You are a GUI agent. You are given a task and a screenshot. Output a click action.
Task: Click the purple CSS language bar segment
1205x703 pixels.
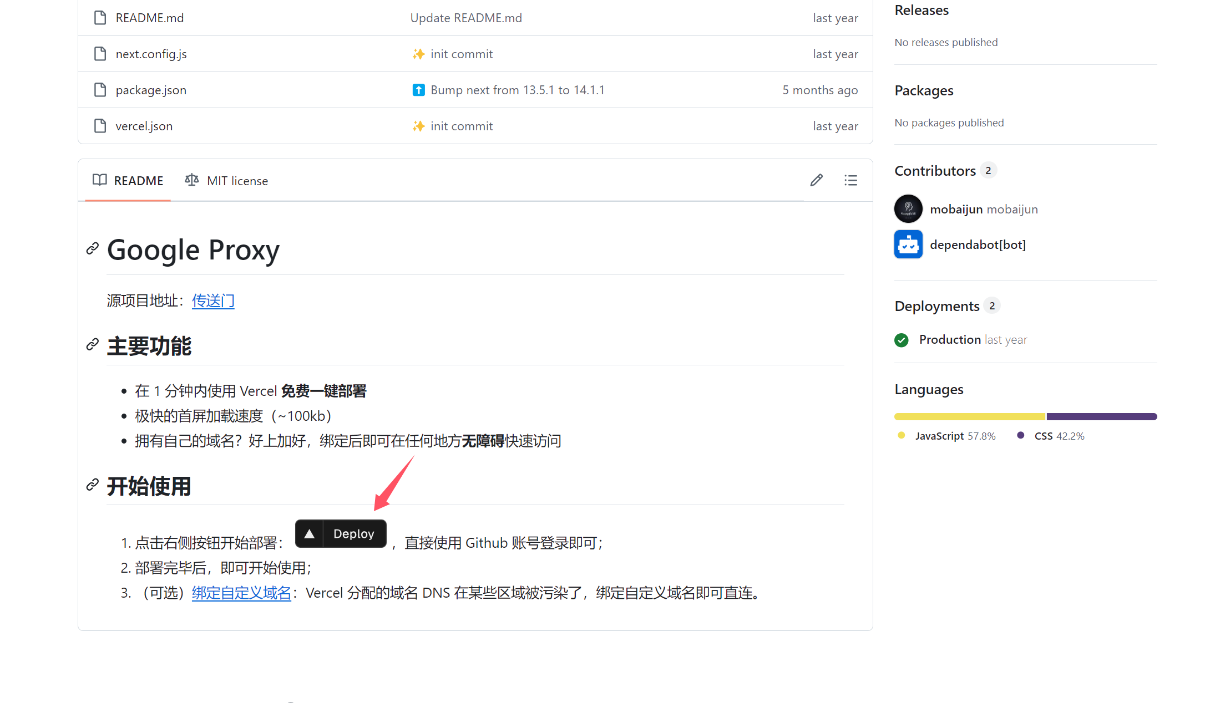pos(1102,416)
